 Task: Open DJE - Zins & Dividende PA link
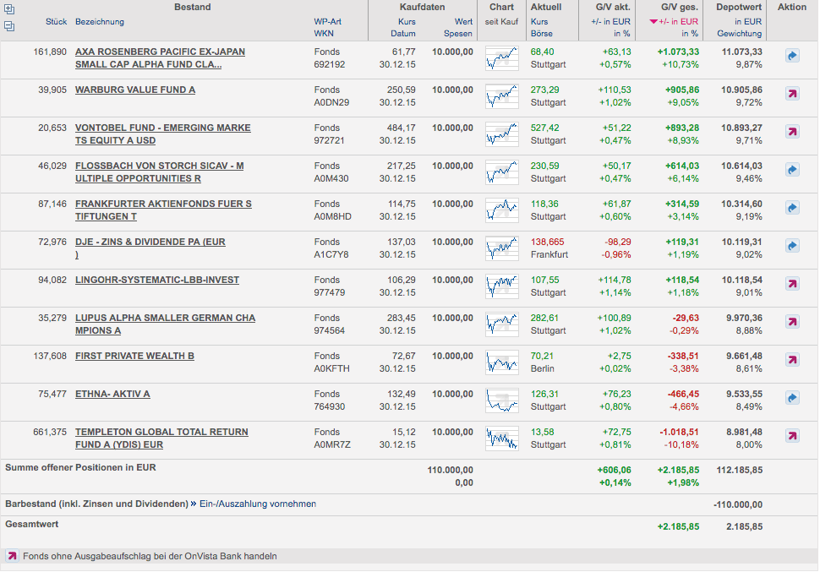coord(150,248)
